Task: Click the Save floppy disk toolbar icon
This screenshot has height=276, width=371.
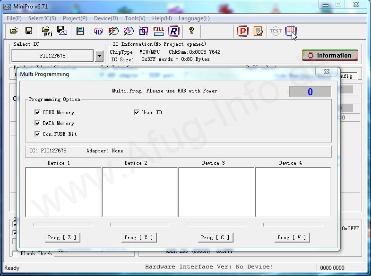Action: [29, 31]
